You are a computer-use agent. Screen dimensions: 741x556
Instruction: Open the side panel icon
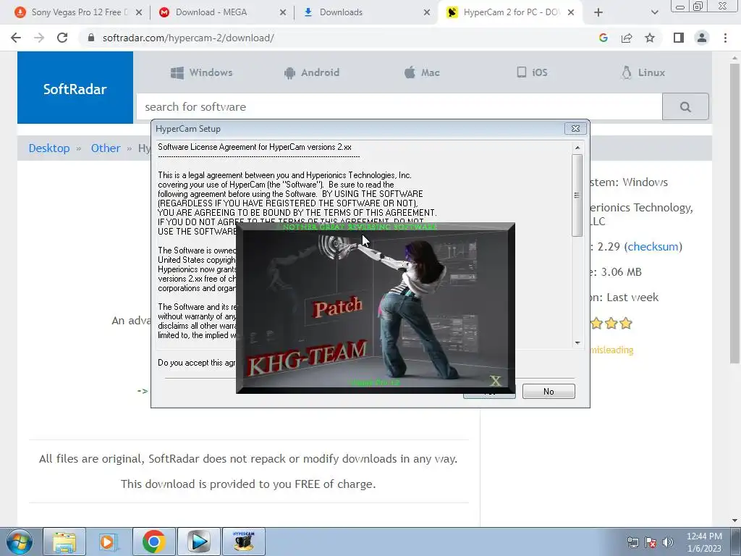[679, 38]
